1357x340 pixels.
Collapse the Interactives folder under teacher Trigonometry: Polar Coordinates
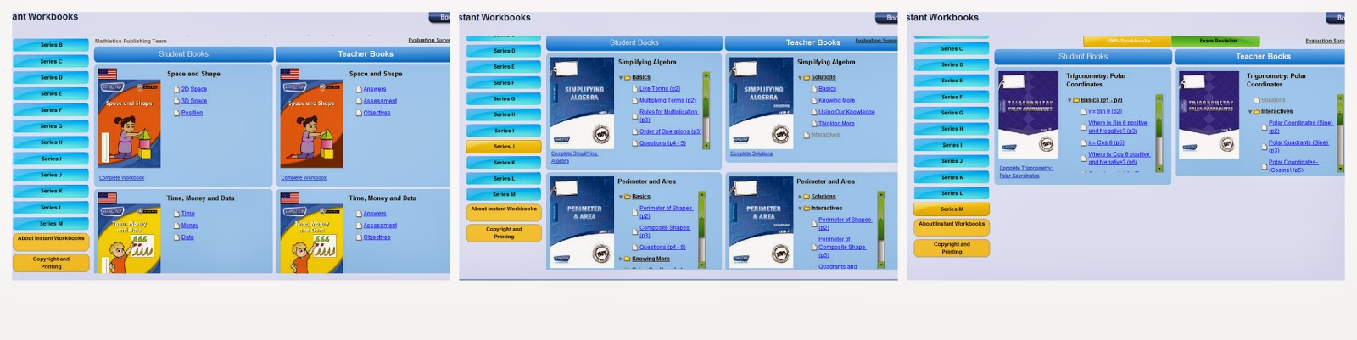click(x=1250, y=111)
